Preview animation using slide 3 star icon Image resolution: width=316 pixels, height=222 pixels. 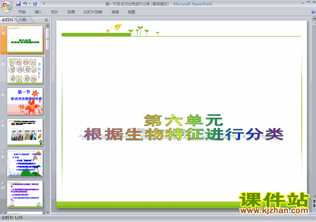pos(3,95)
